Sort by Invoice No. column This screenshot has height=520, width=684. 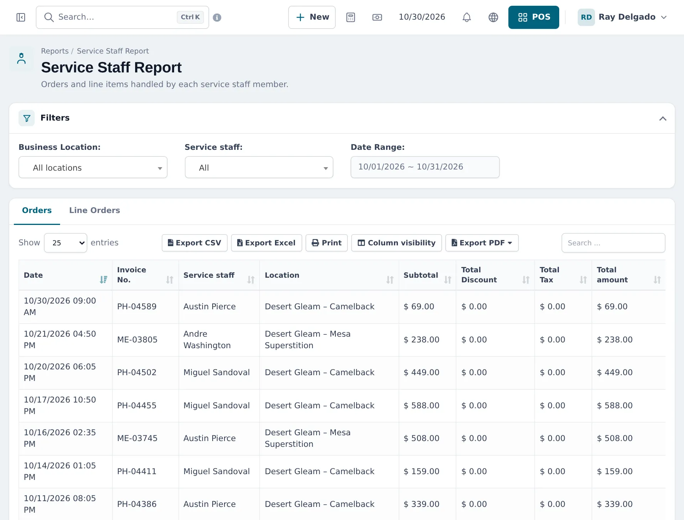coord(145,275)
